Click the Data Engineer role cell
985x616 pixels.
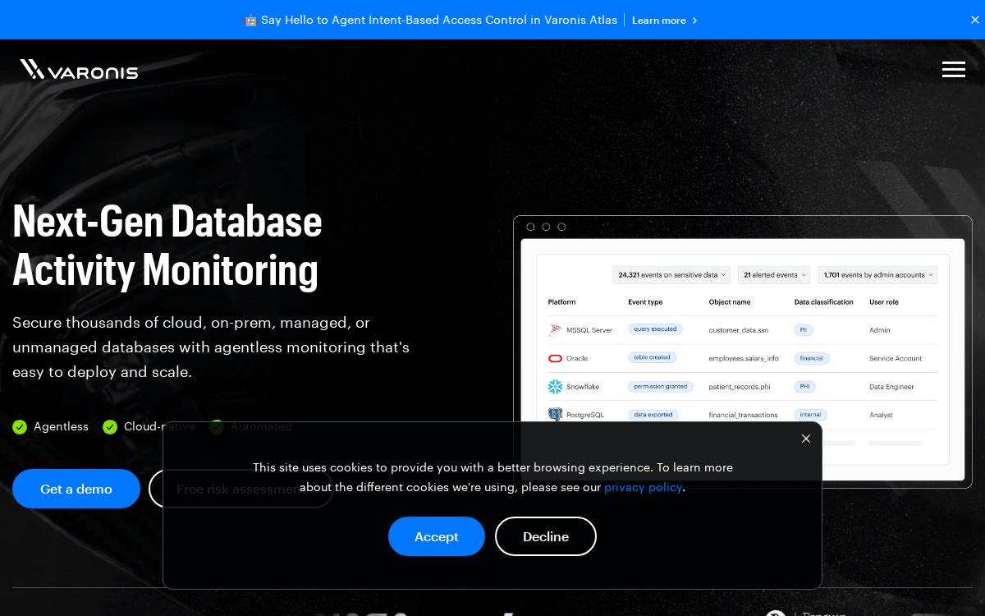(891, 387)
